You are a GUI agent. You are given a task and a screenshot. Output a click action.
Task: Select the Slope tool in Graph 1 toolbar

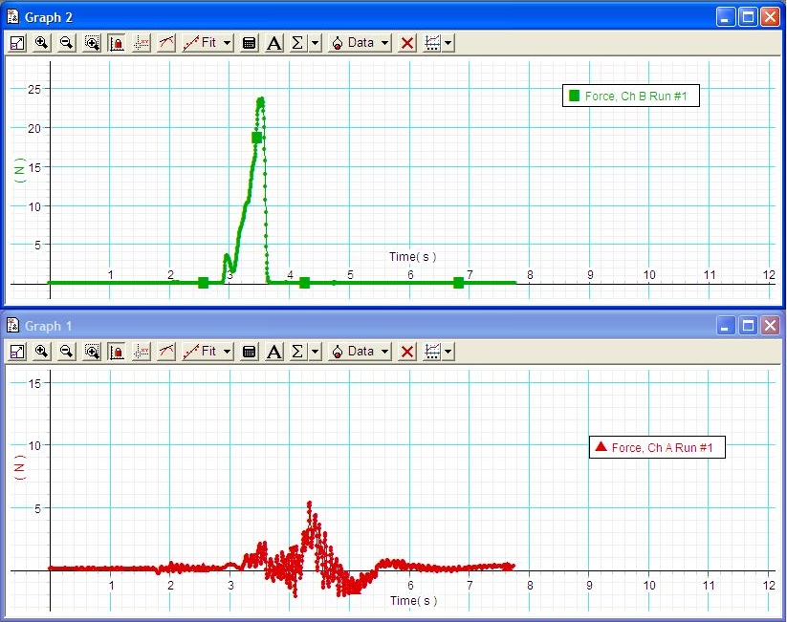[166, 352]
